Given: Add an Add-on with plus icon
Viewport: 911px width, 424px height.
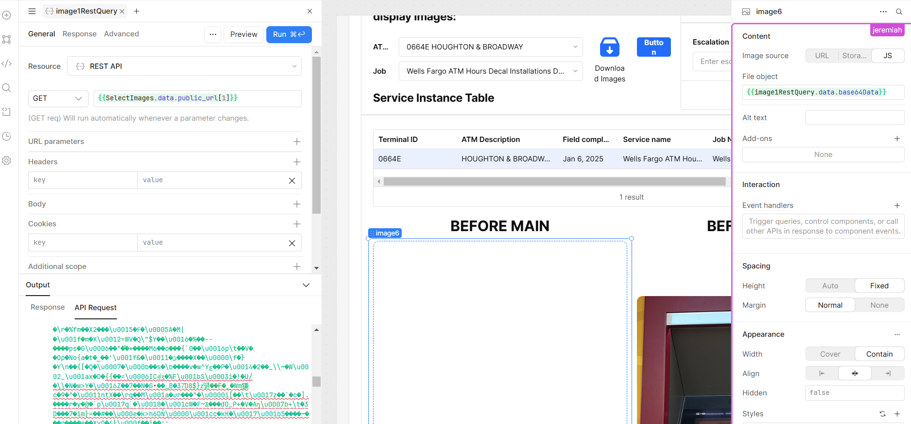Looking at the screenshot, I should pos(897,139).
